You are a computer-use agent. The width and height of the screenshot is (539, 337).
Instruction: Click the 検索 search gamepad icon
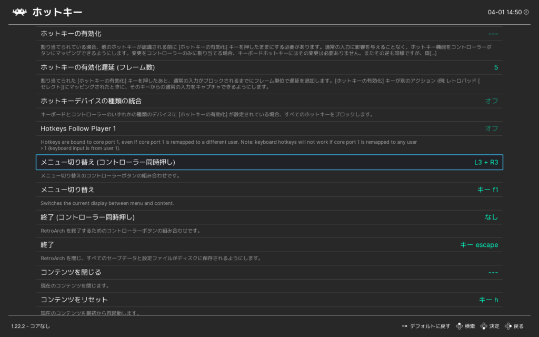click(x=459, y=326)
